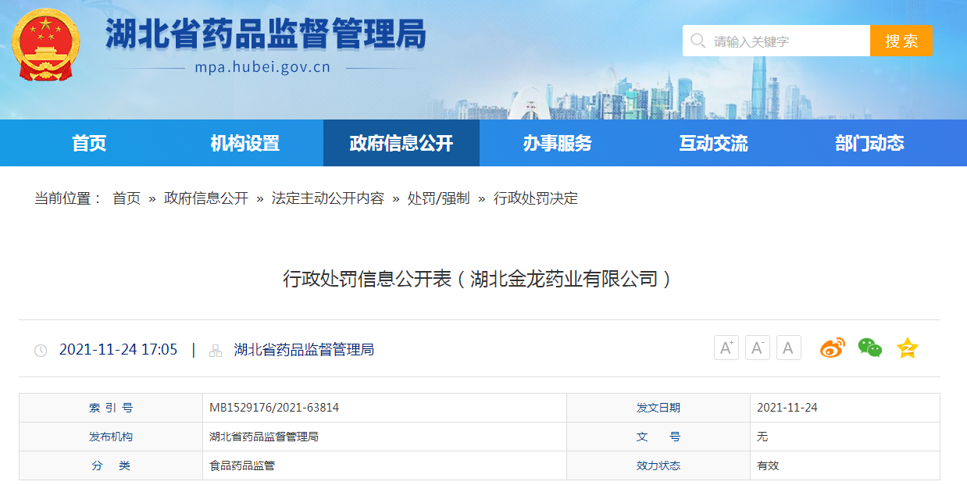Screen dimensions: 967x485
Task: Decrease font size with A- icon
Action: click(758, 348)
